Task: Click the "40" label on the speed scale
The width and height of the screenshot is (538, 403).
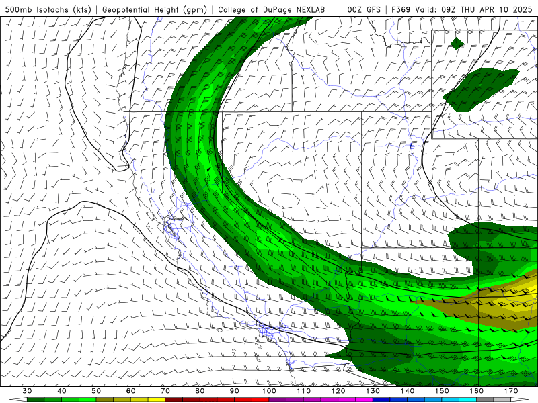Action: tap(61, 391)
